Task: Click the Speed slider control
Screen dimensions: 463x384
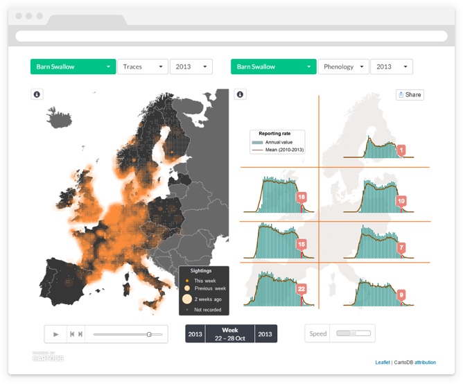Action: pos(353,333)
